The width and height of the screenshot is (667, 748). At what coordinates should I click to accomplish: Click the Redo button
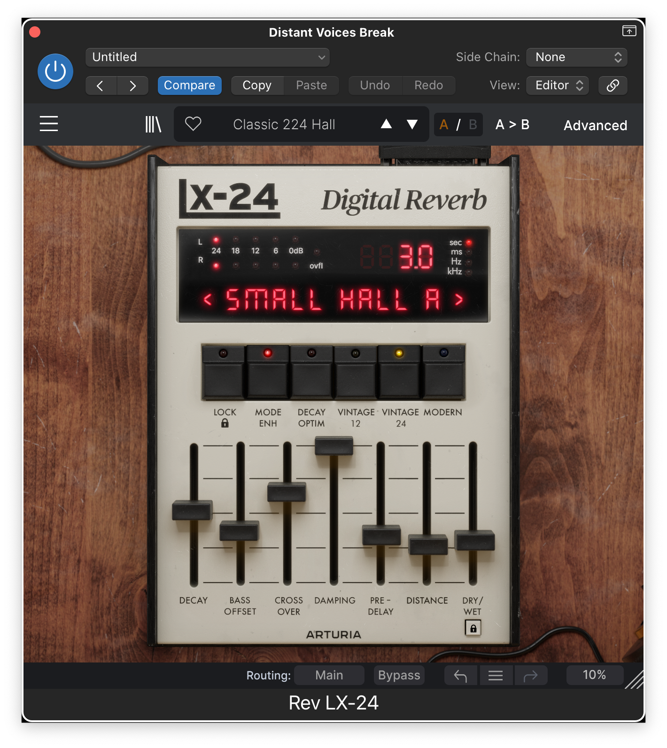(428, 86)
